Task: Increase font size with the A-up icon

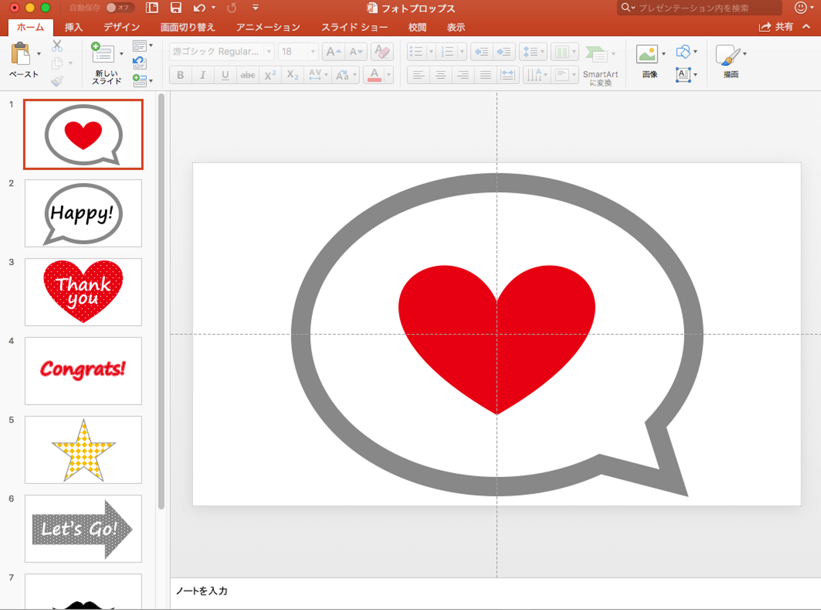Action: (x=334, y=52)
